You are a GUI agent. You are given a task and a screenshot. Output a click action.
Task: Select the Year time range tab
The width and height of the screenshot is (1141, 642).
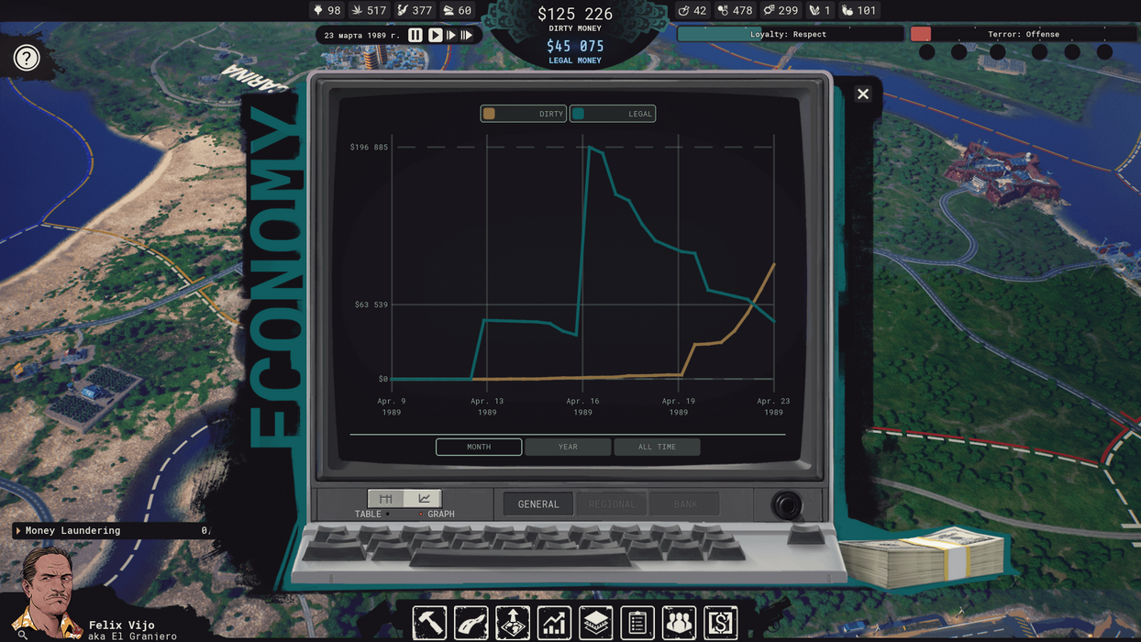(568, 447)
